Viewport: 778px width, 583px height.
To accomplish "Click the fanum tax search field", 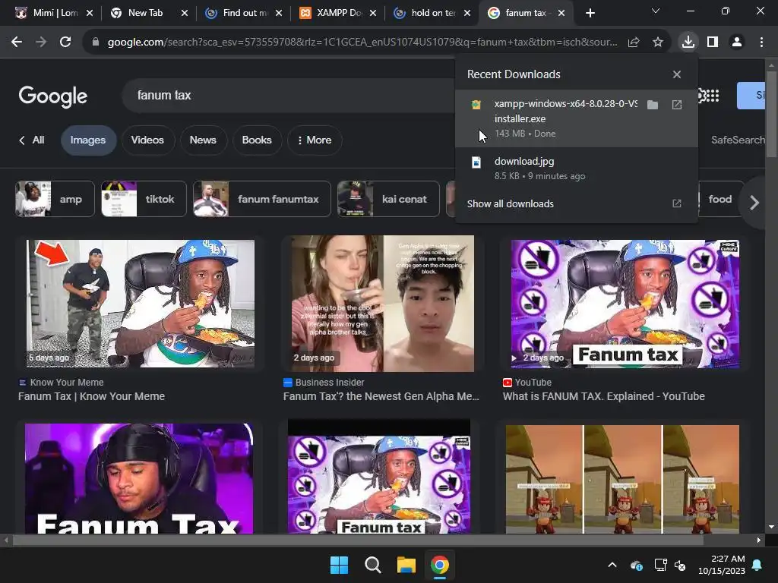I will tap(288, 95).
